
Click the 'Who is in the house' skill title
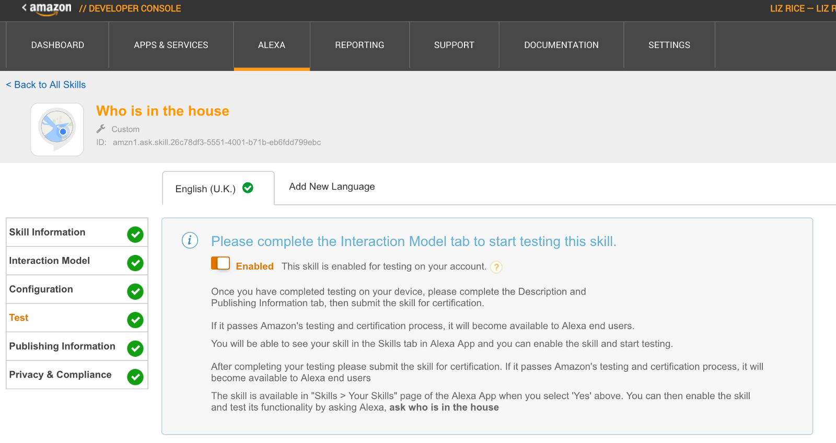tap(162, 111)
